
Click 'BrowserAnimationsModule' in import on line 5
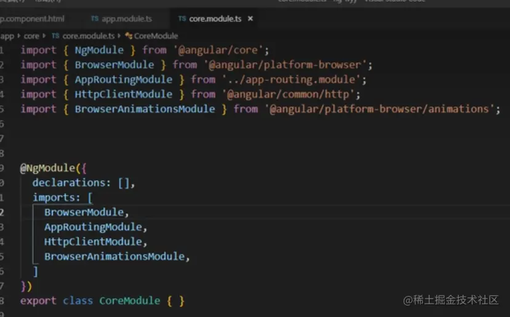[x=145, y=109]
